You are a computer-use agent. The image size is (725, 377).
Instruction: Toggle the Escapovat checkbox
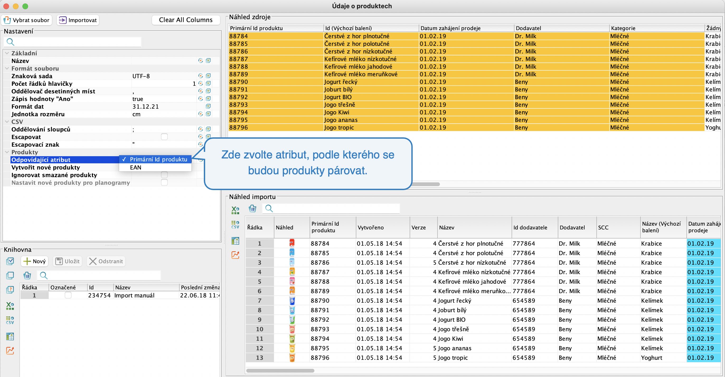pyautogui.click(x=164, y=137)
